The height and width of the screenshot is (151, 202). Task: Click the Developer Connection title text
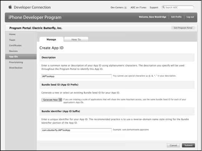[x=32, y=7]
